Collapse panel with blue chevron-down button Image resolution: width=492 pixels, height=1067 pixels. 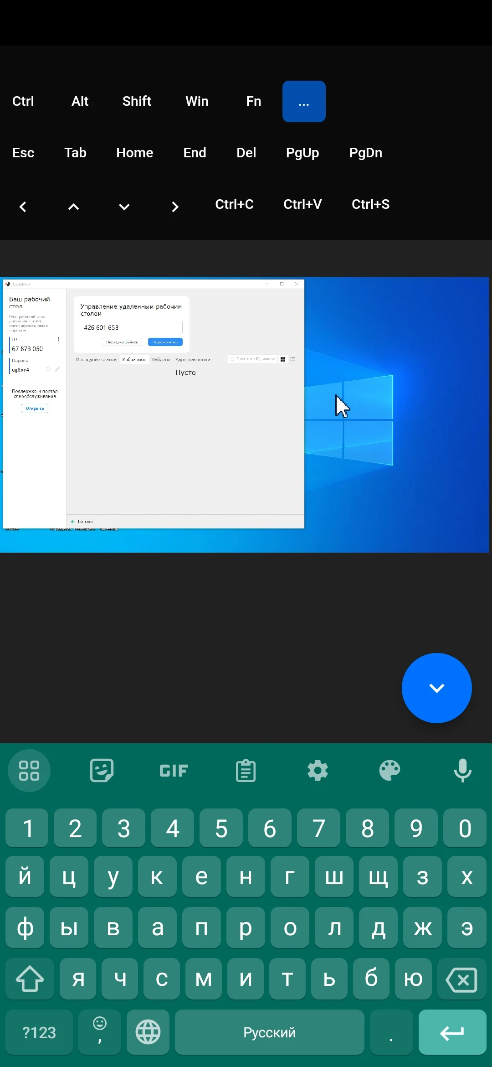[436, 688]
